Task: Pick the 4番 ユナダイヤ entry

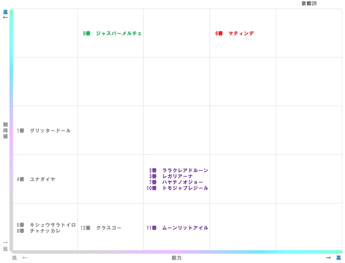Action: (36, 179)
